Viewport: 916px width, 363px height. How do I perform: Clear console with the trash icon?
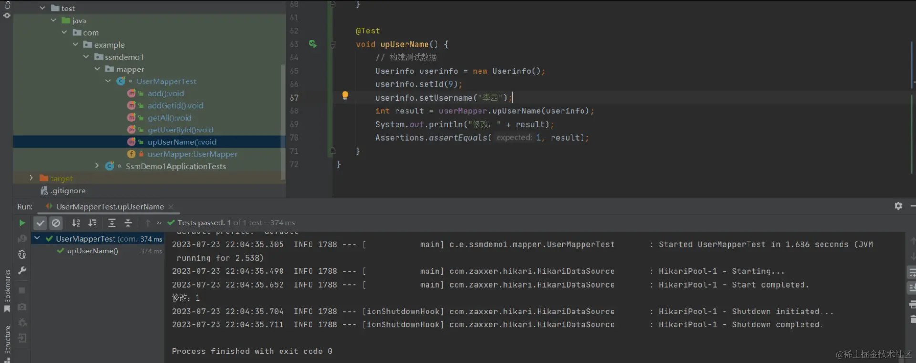(x=913, y=319)
